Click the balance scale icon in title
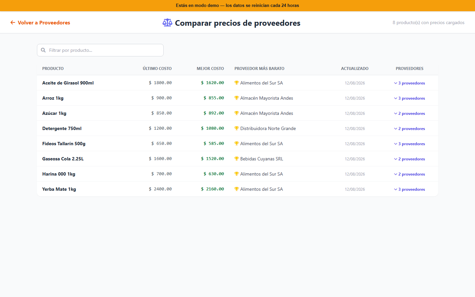Viewport: 475px width, 297px height. (167, 22)
